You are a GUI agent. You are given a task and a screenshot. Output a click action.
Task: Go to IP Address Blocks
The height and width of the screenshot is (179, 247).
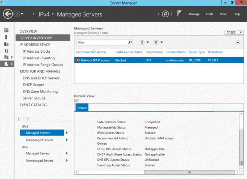(x=37, y=51)
